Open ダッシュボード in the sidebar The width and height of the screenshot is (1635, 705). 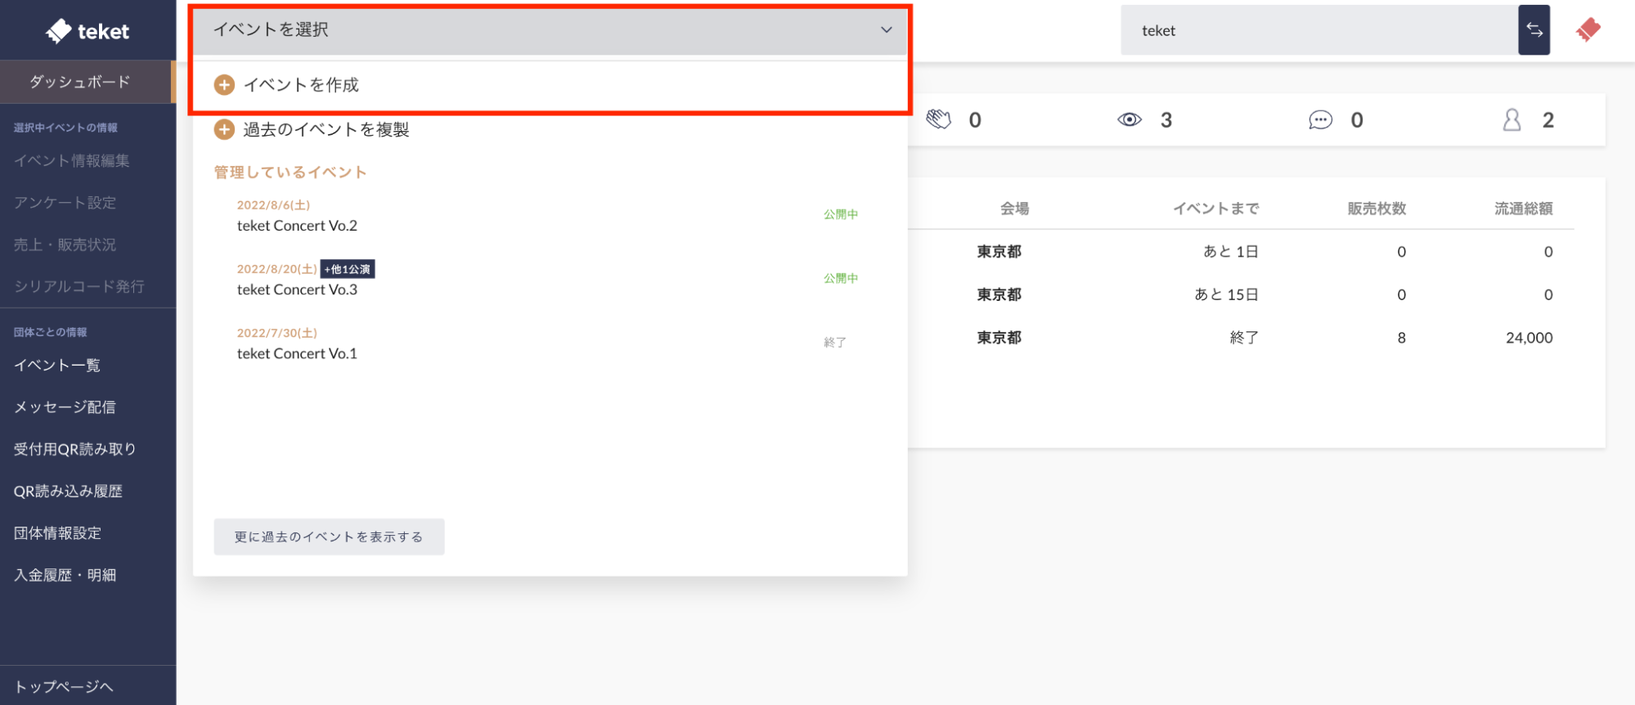87,82
